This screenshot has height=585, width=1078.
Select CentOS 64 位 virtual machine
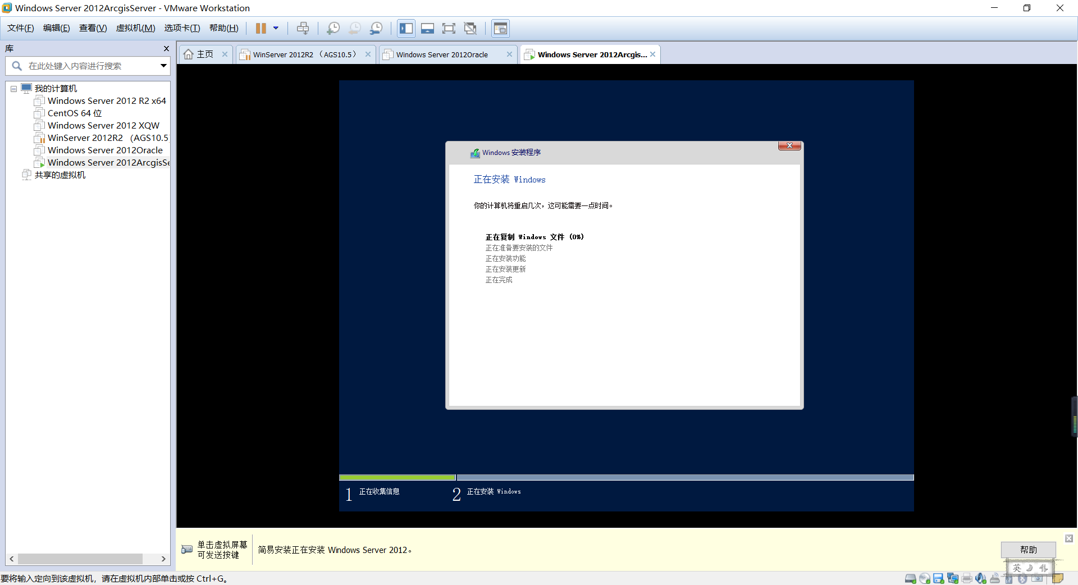pos(75,113)
